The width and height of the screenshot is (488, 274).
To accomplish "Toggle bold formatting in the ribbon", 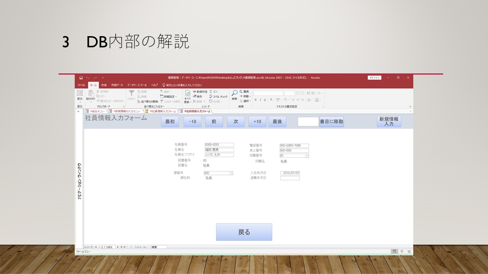I will tap(255, 100).
